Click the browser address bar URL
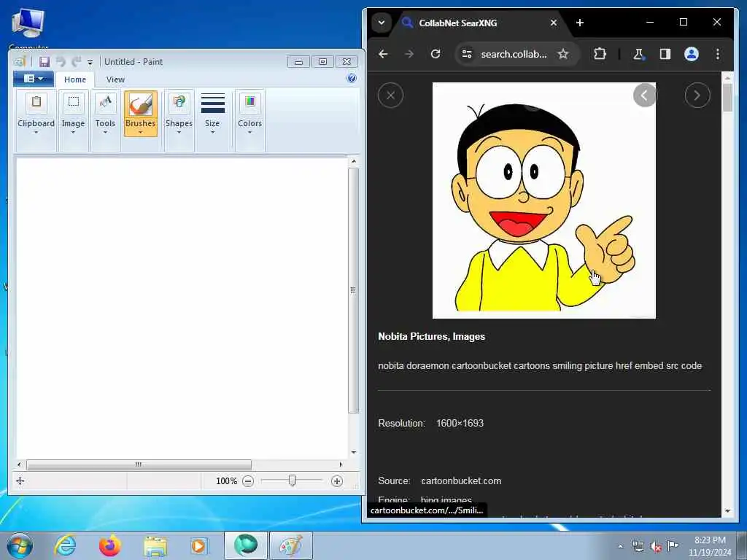The height and width of the screenshot is (560, 747). [x=514, y=54]
